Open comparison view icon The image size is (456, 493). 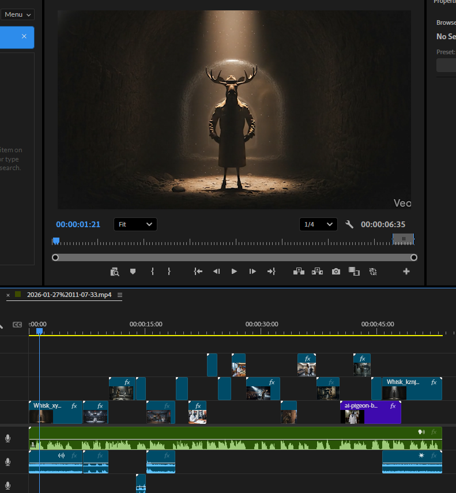click(x=354, y=272)
